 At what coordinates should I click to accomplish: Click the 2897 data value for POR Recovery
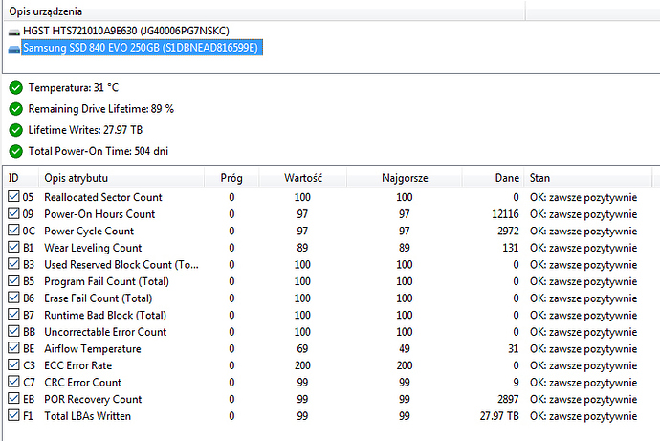point(508,399)
